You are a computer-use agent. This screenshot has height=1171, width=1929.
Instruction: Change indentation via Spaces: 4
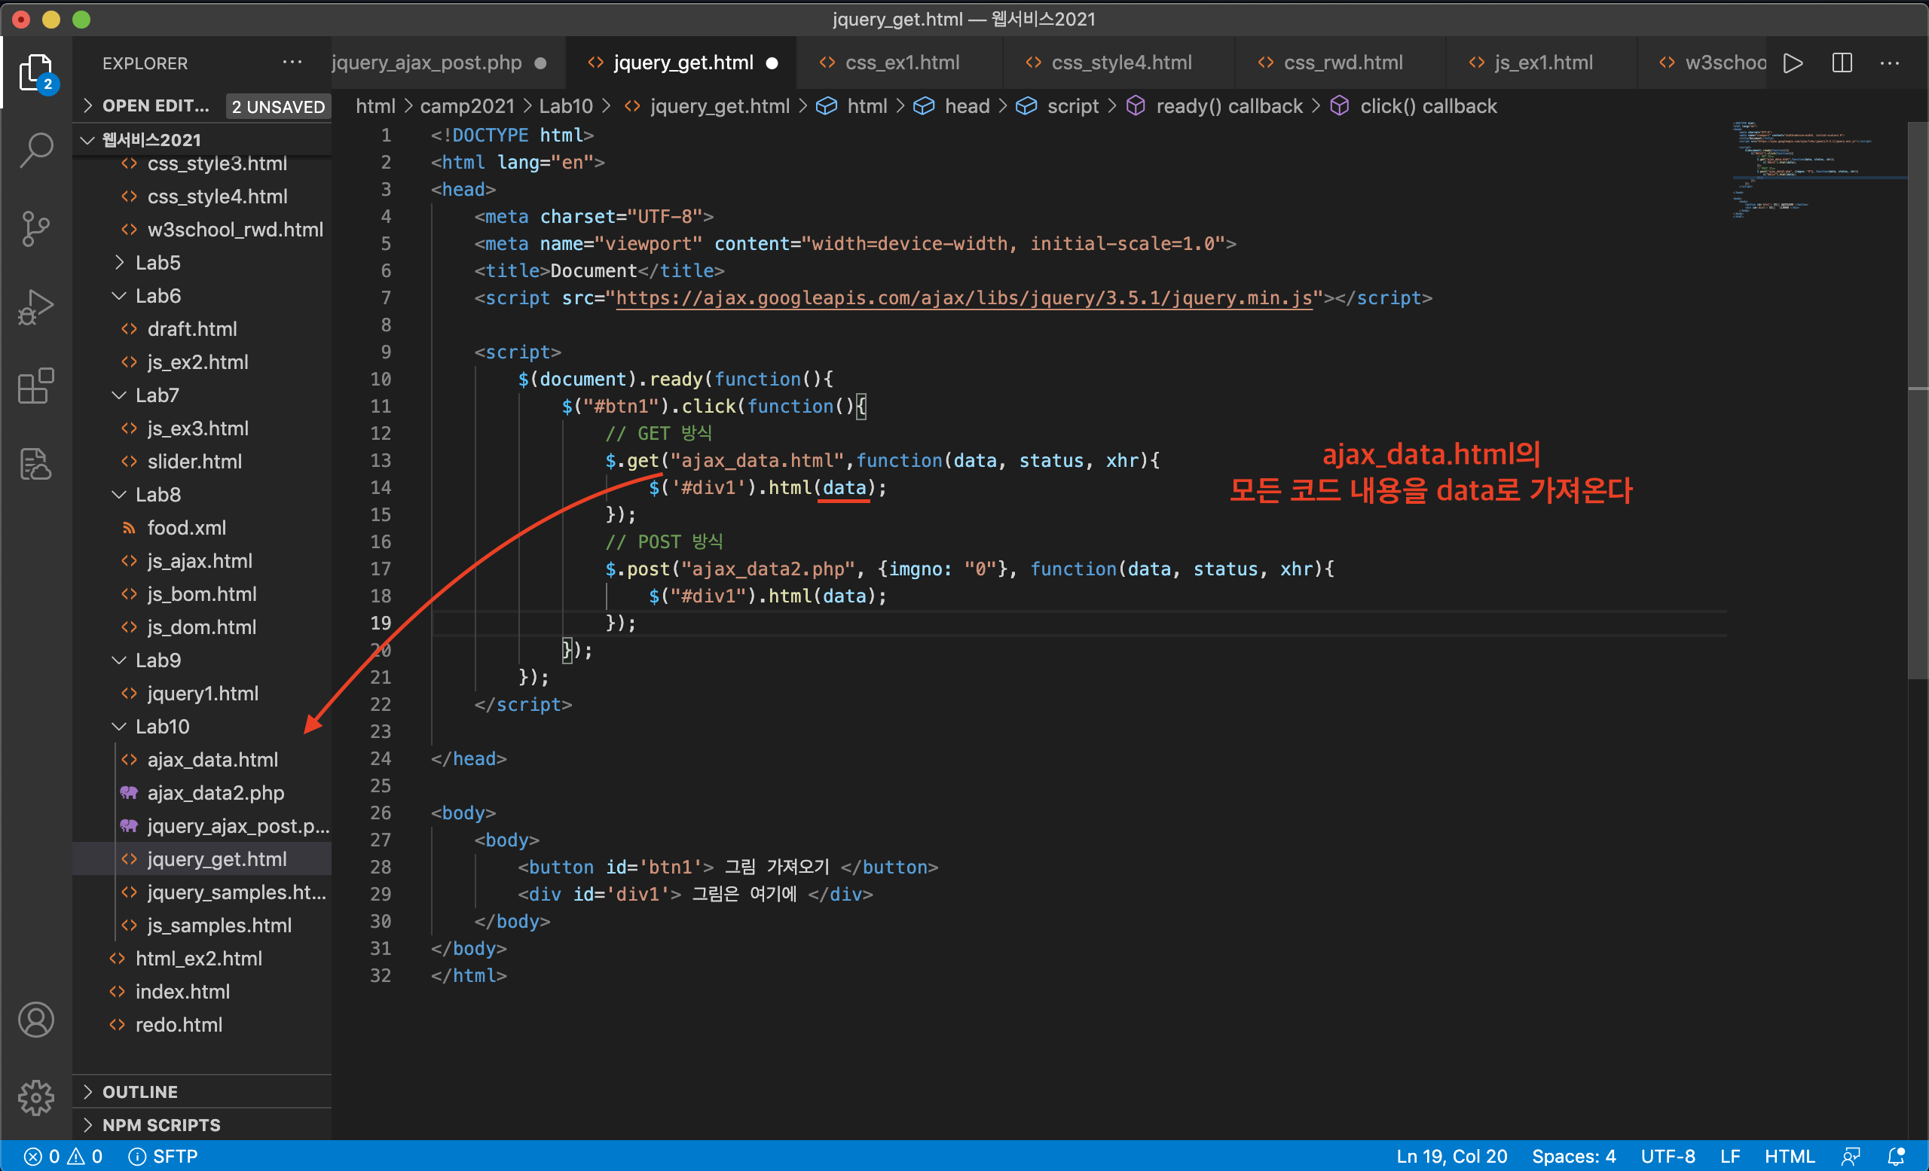coord(1573,1156)
